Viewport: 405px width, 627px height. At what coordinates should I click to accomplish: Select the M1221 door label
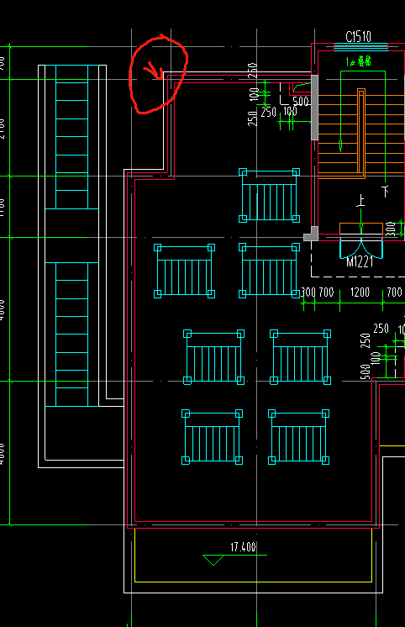[360, 262]
